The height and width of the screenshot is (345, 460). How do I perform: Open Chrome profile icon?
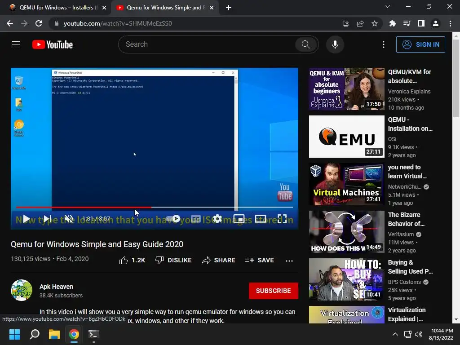point(436,23)
